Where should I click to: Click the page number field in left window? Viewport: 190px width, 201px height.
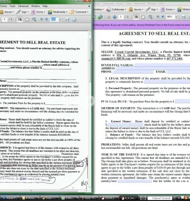coord(5,19)
